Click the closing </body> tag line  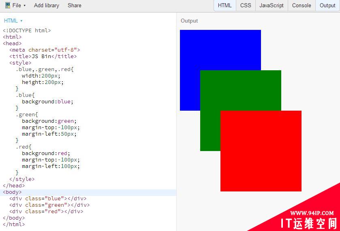point(14,218)
